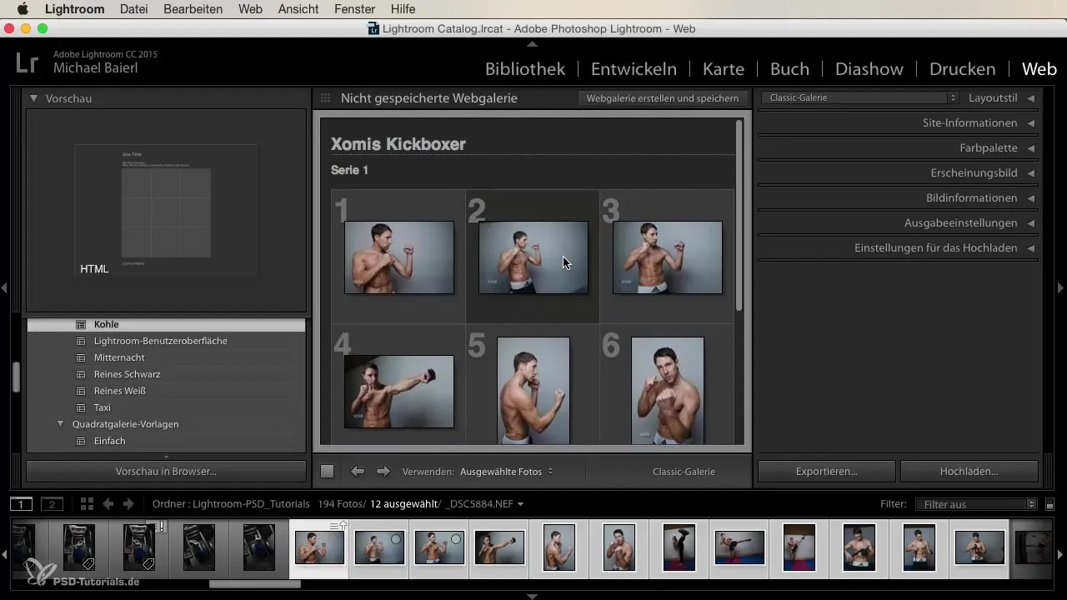Click the Exportieren button

[x=826, y=472]
